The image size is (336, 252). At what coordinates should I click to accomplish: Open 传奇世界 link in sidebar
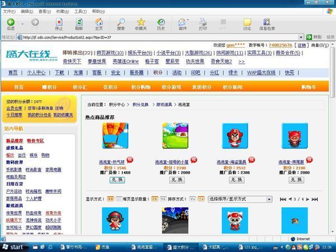(14, 213)
